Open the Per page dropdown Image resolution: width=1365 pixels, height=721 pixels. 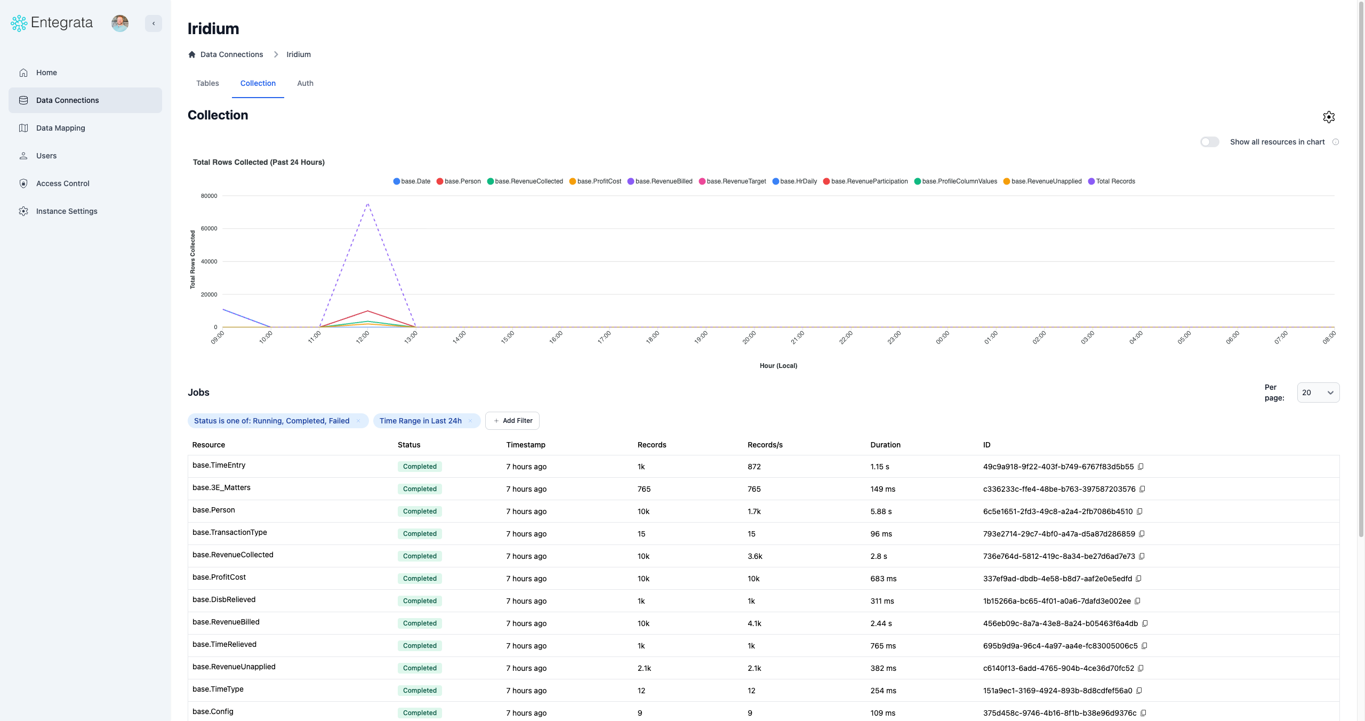(1318, 392)
